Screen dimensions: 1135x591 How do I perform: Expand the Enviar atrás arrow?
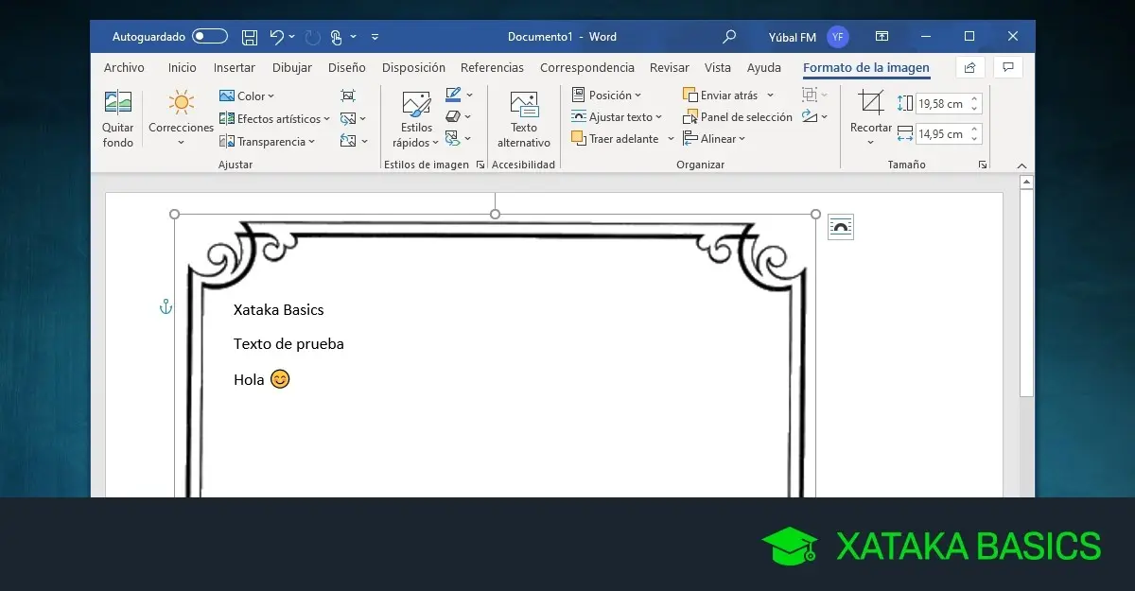[x=770, y=96]
